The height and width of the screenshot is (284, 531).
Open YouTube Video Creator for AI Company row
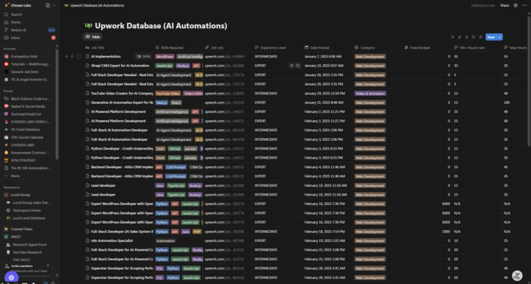(122, 94)
